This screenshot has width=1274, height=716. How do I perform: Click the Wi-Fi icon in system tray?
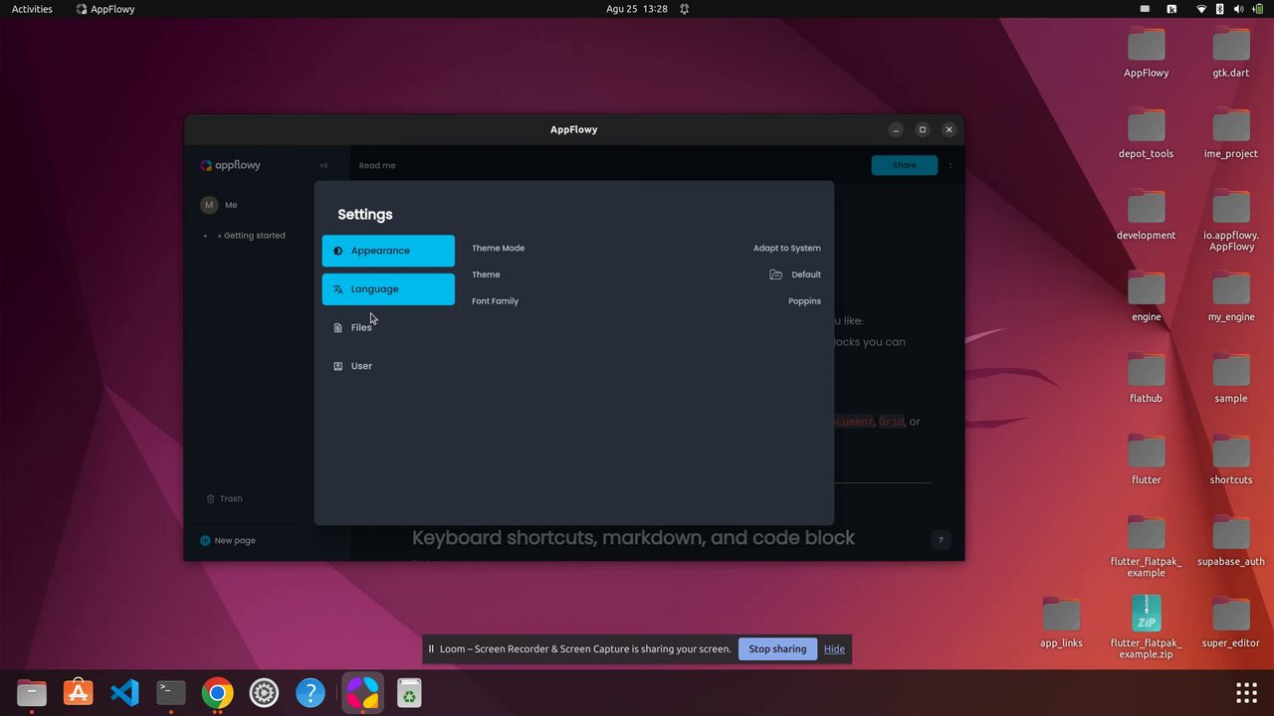(1201, 9)
